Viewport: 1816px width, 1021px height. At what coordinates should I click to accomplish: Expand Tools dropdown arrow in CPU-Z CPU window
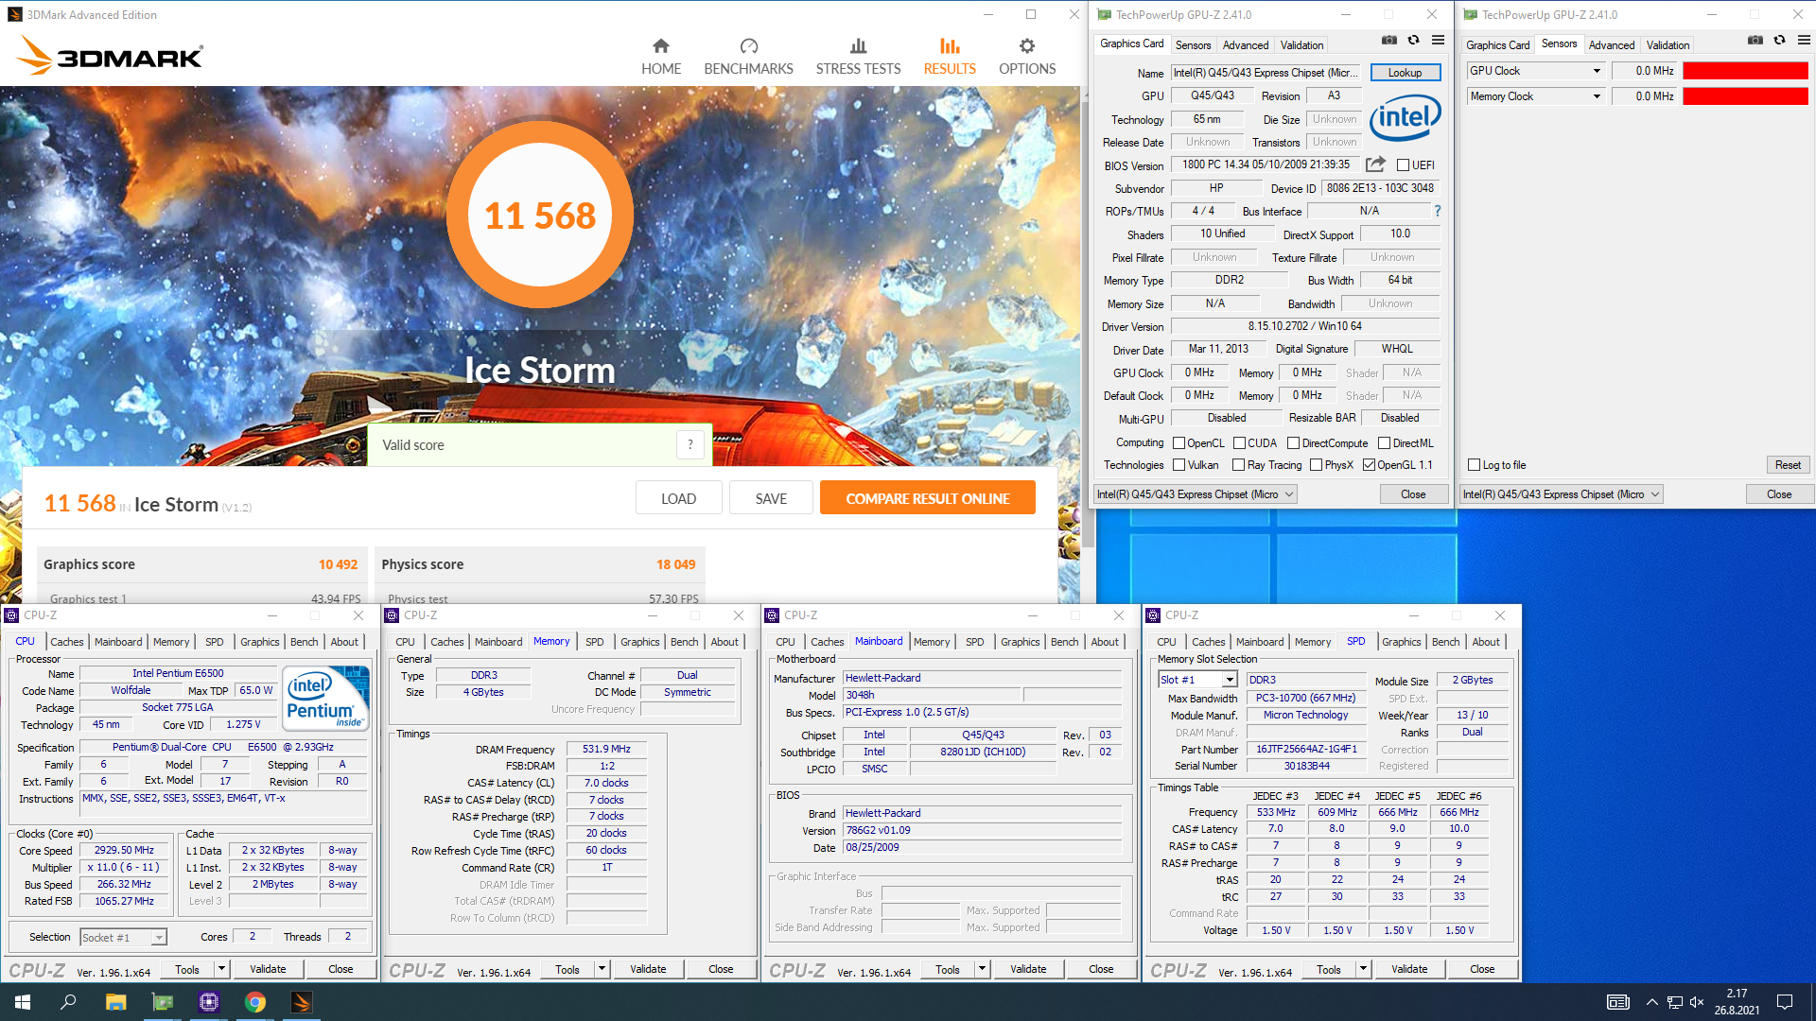point(221,968)
